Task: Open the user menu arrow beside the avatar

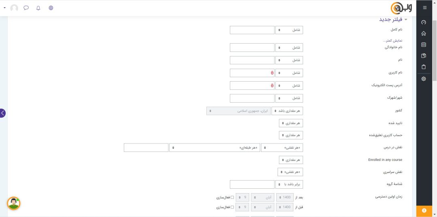Action: (4, 8)
